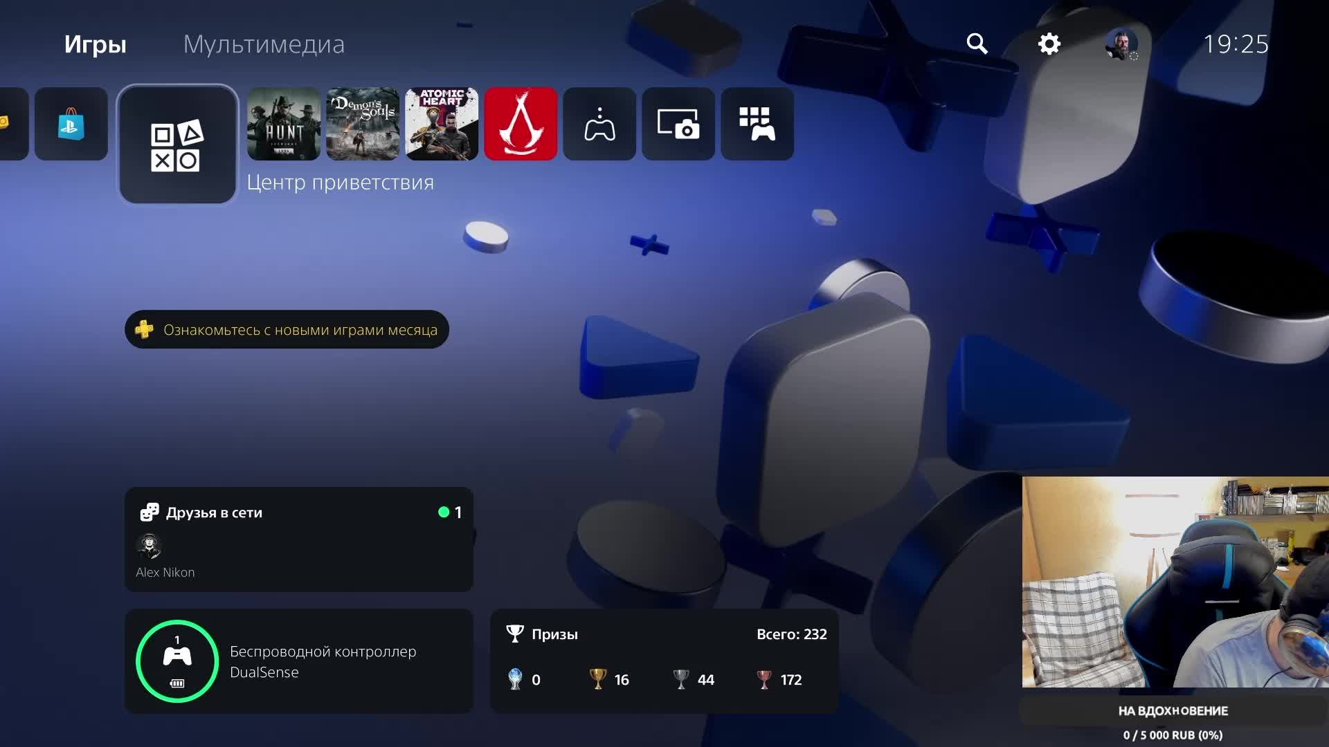Open the Remote Play controller icon

[599, 124]
